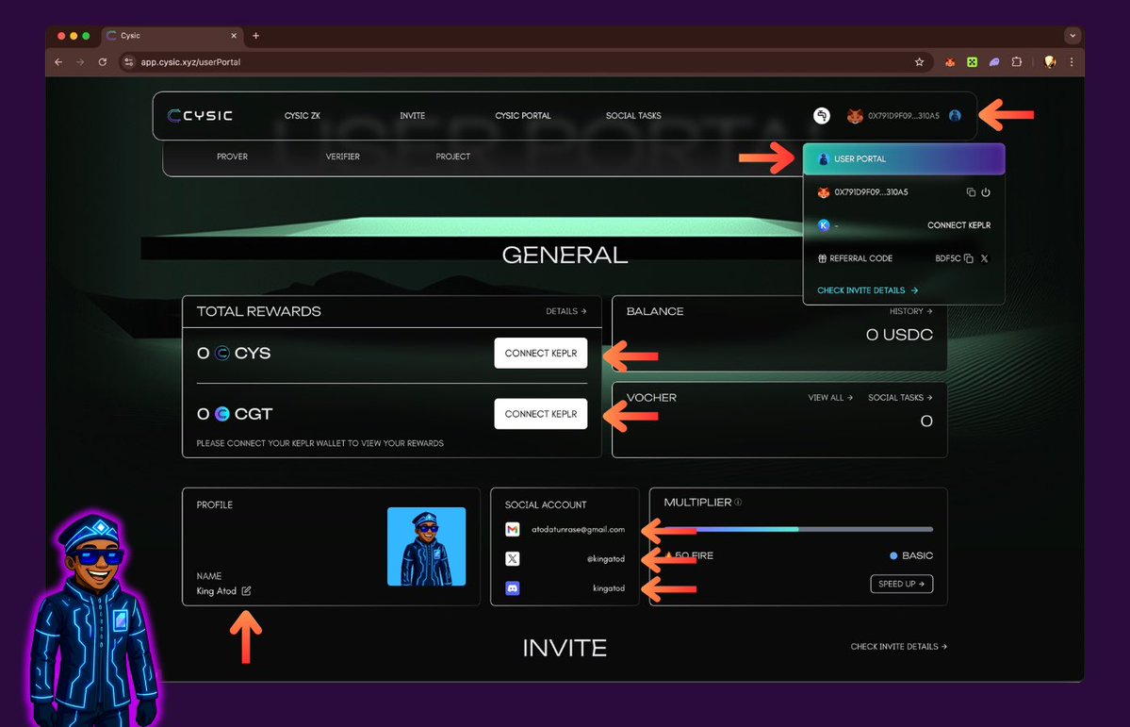Click the Multiplier info icon
Viewport: 1130px width, 727px height.
pos(738,502)
